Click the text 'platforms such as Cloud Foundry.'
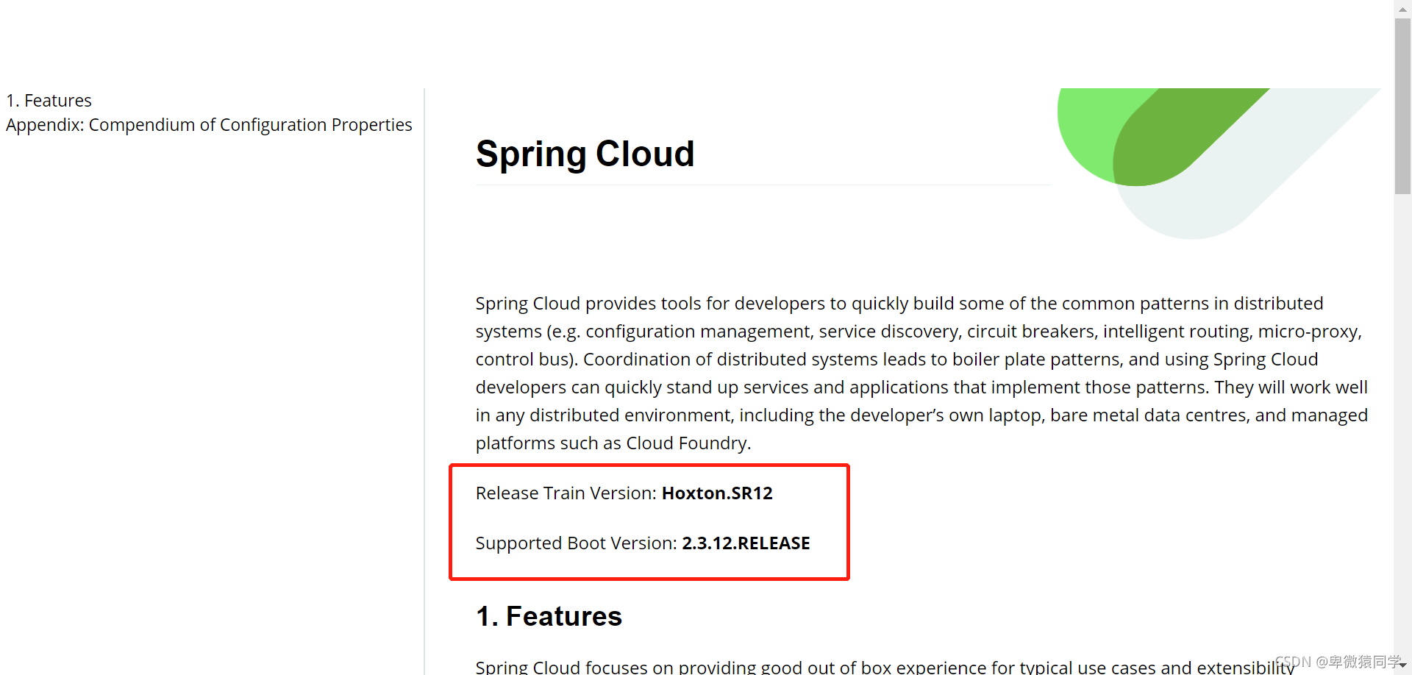The image size is (1412, 675). [613, 443]
